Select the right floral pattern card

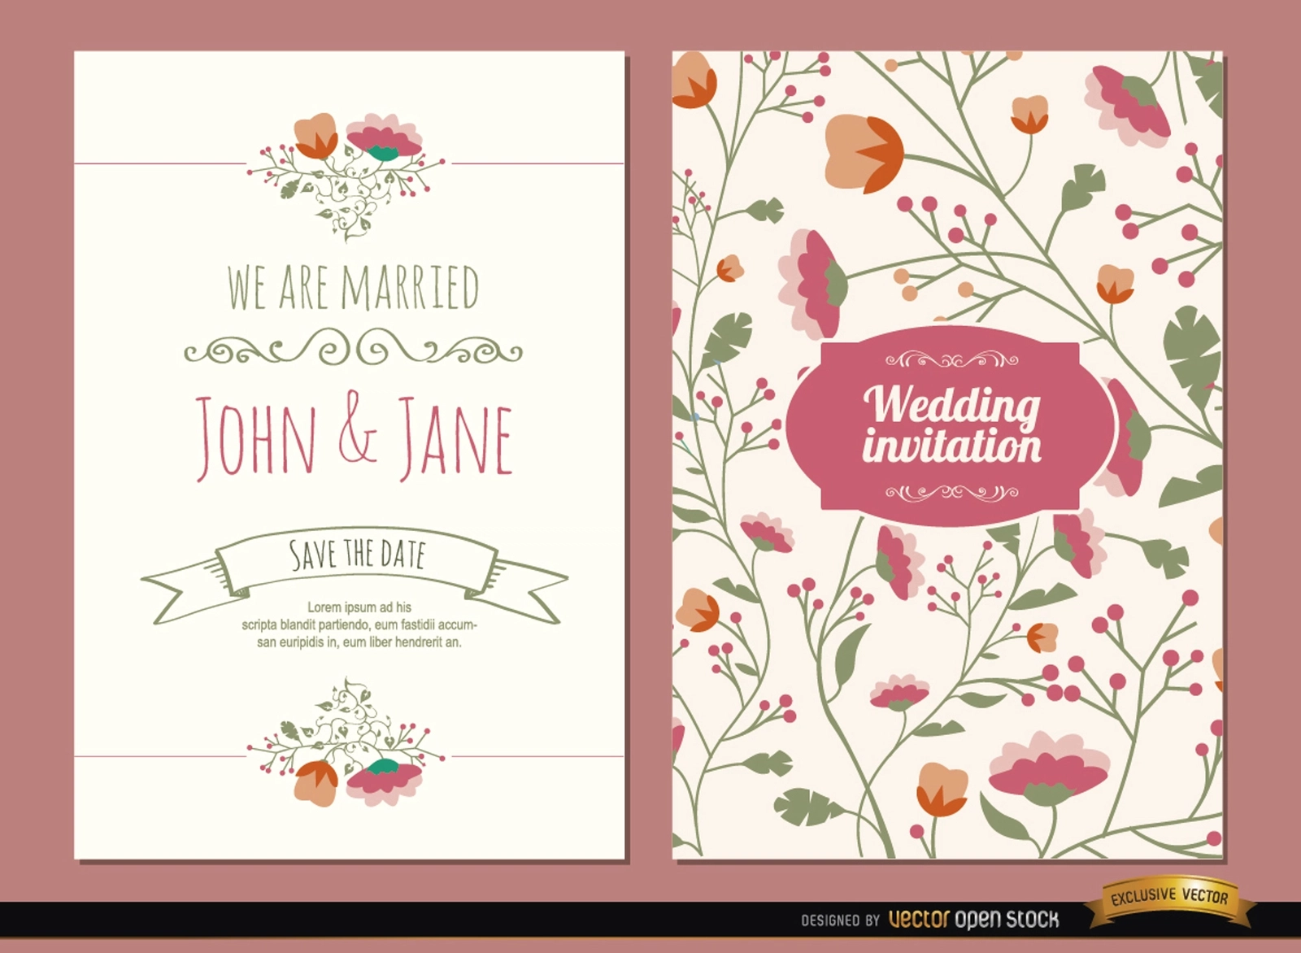click(x=948, y=455)
